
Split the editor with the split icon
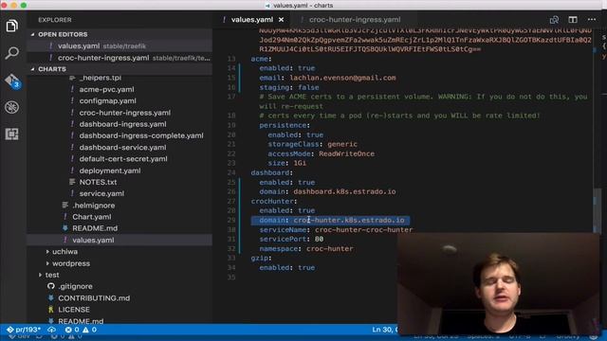click(x=573, y=20)
